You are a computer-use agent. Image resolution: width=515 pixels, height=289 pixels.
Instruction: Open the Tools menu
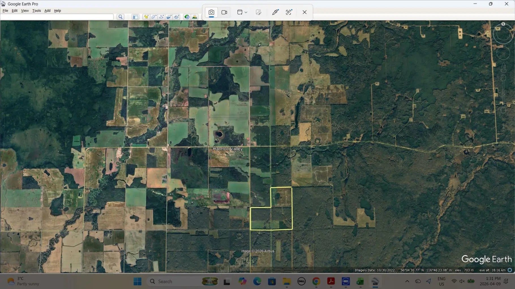click(x=37, y=11)
